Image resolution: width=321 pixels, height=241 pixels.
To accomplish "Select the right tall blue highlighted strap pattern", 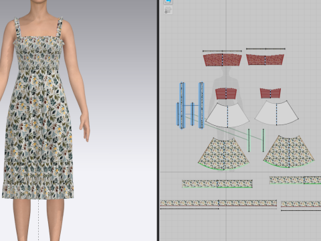I will (x=201, y=105).
